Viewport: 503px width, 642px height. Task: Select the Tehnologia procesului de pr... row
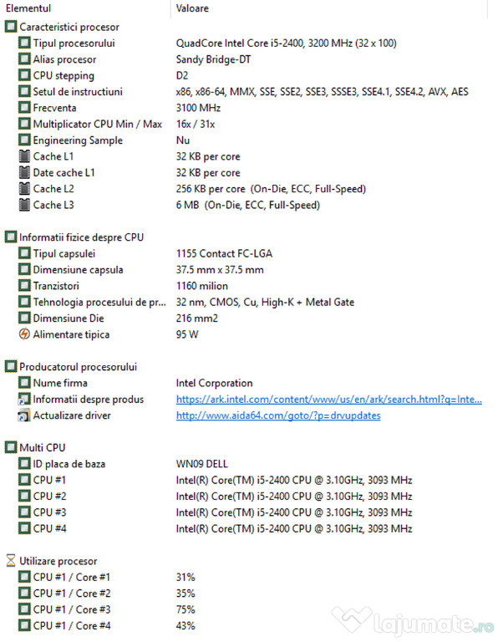pos(100,302)
